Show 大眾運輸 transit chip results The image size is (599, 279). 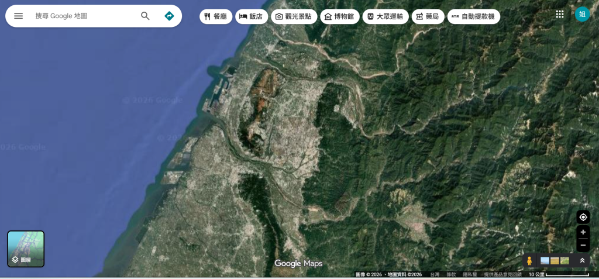(x=385, y=16)
